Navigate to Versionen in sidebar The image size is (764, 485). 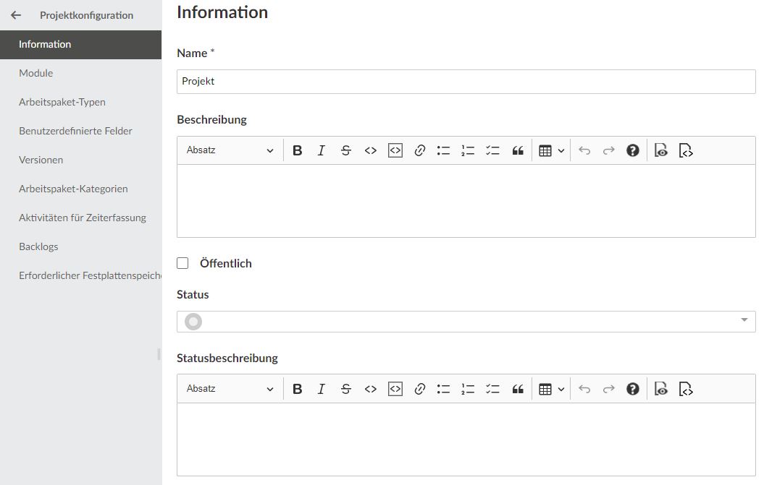point(41,160)
